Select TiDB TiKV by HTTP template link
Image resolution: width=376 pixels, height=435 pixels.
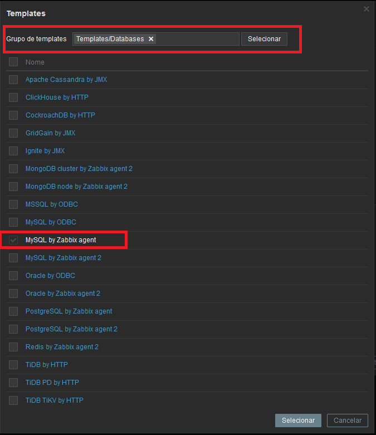tap(55, 400)
